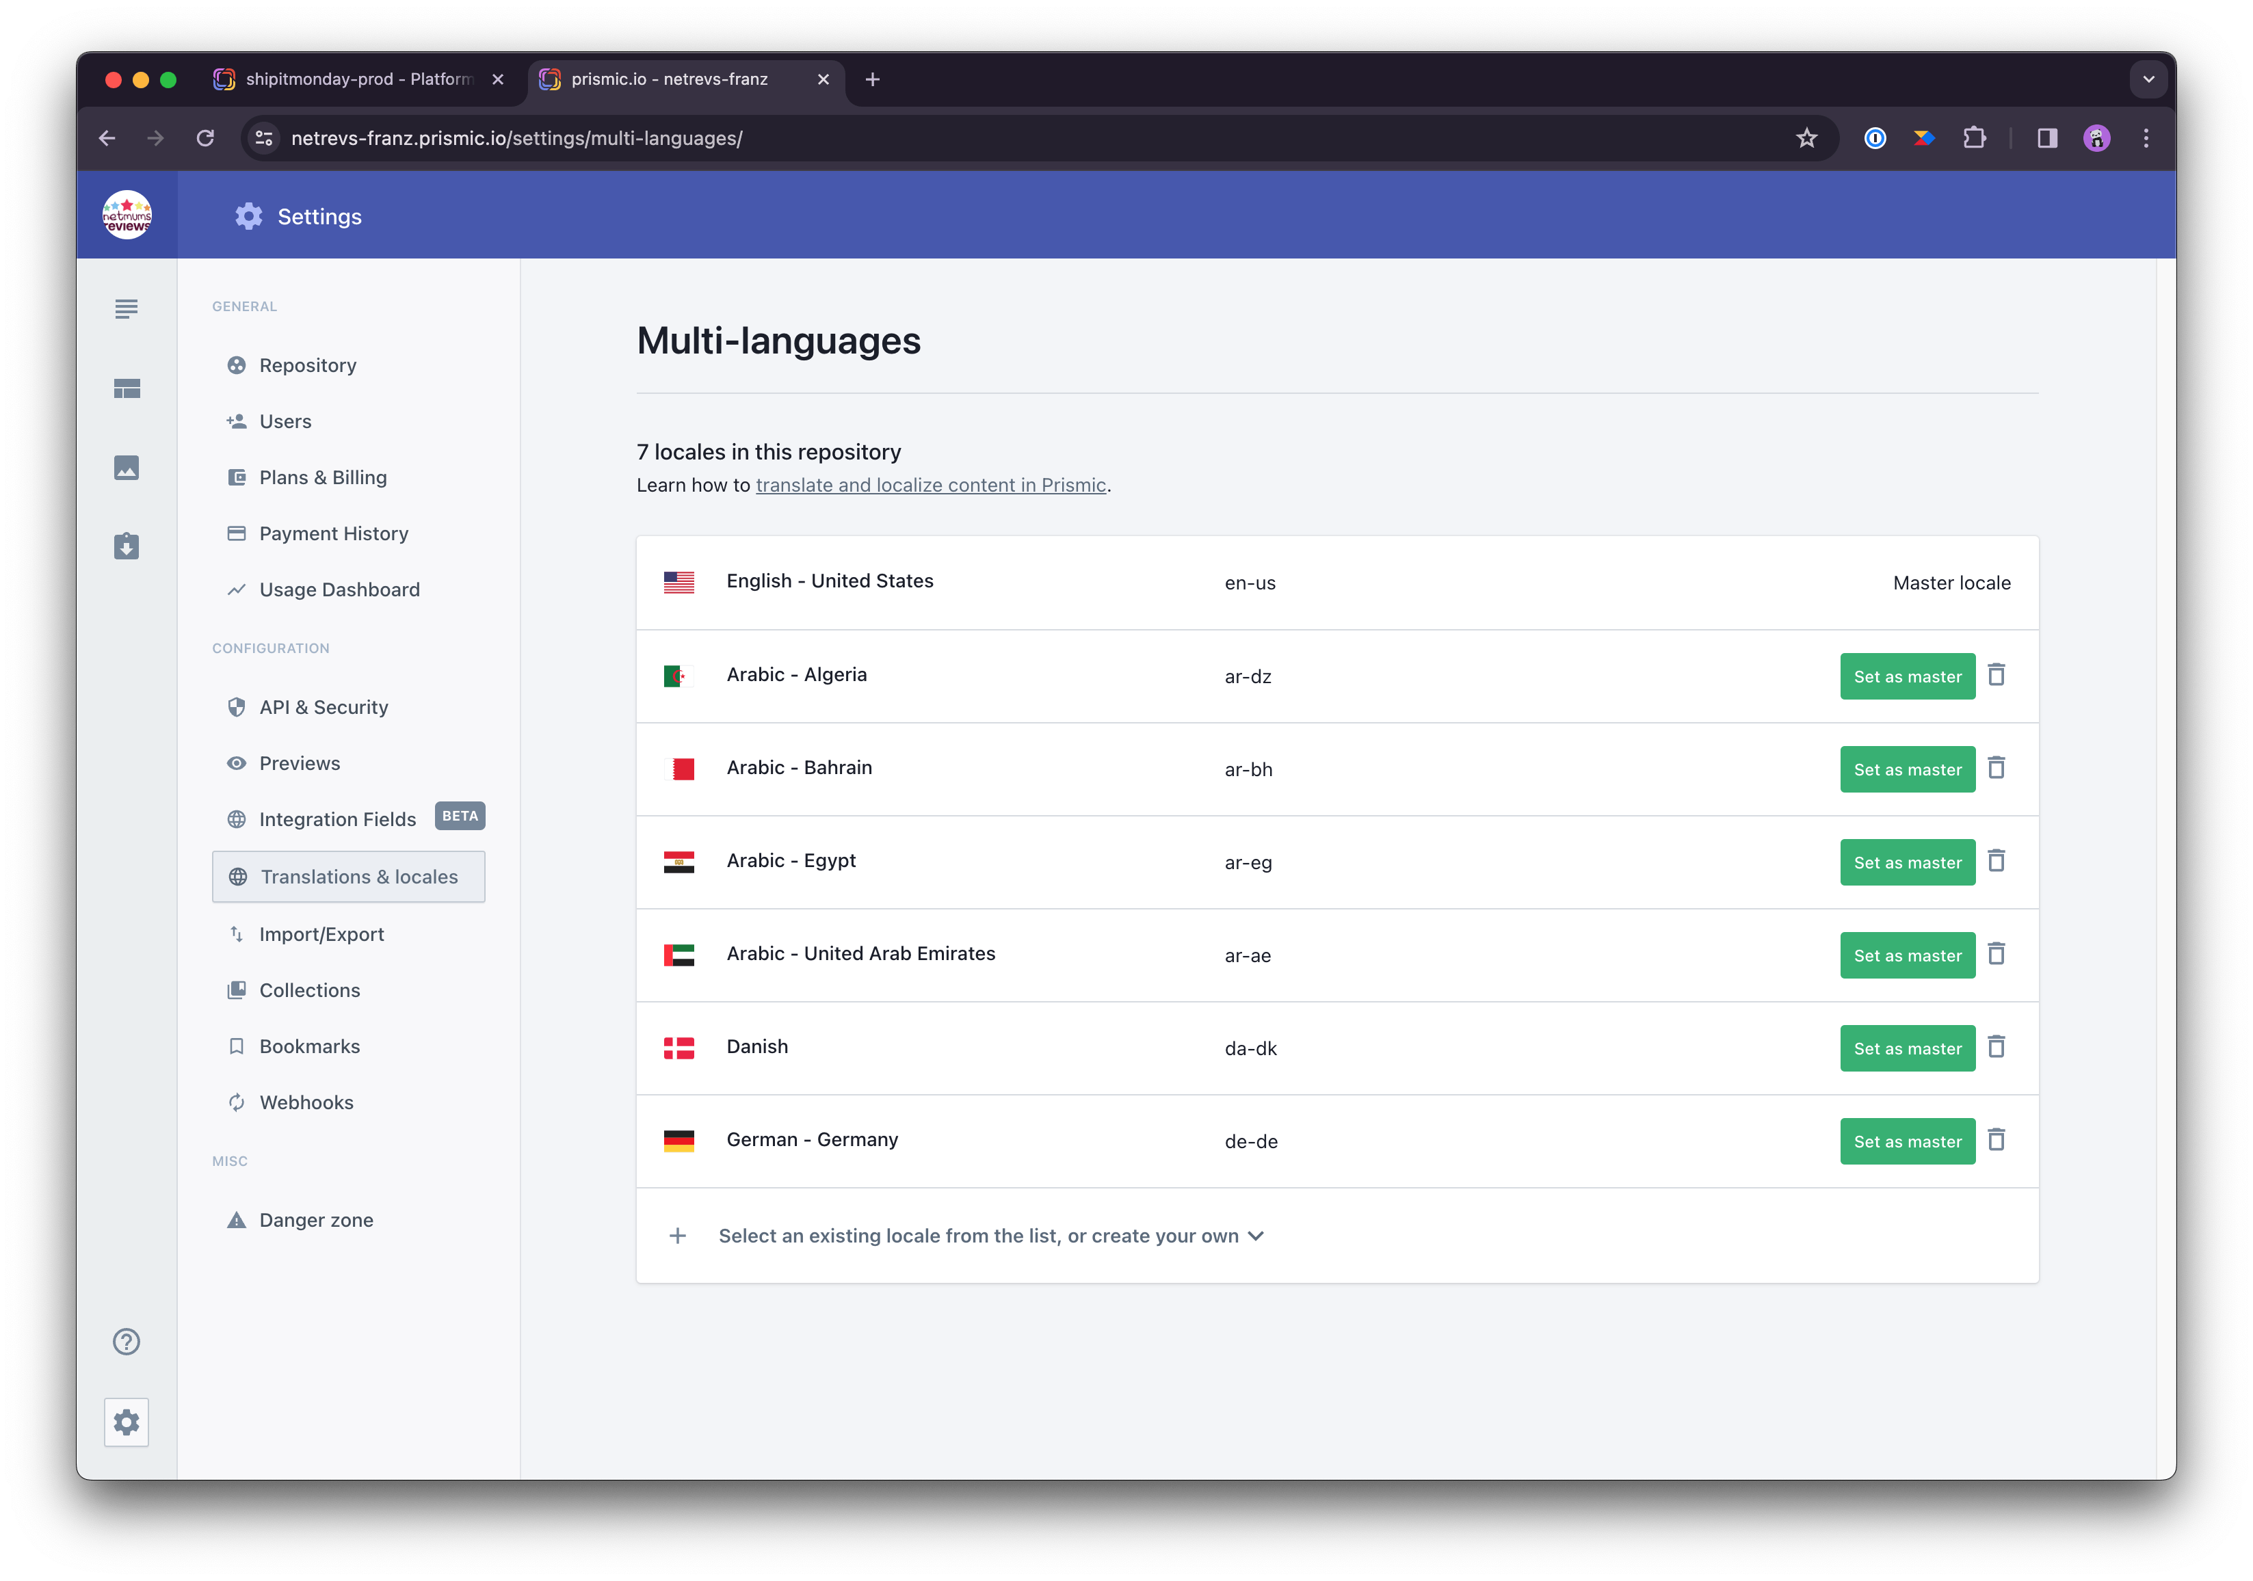Go to API & Security settings
The image size is (2253, 1581).
(x=324, y=707)
